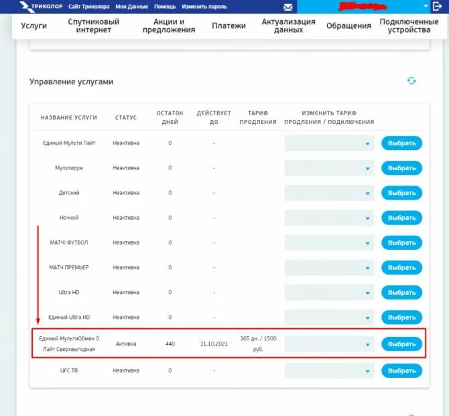The width and height of the screenshot is (449, 416).
Task: Click Выбрать for МАТЧ ПРЕМЬЕР
Action: (401, 268)
